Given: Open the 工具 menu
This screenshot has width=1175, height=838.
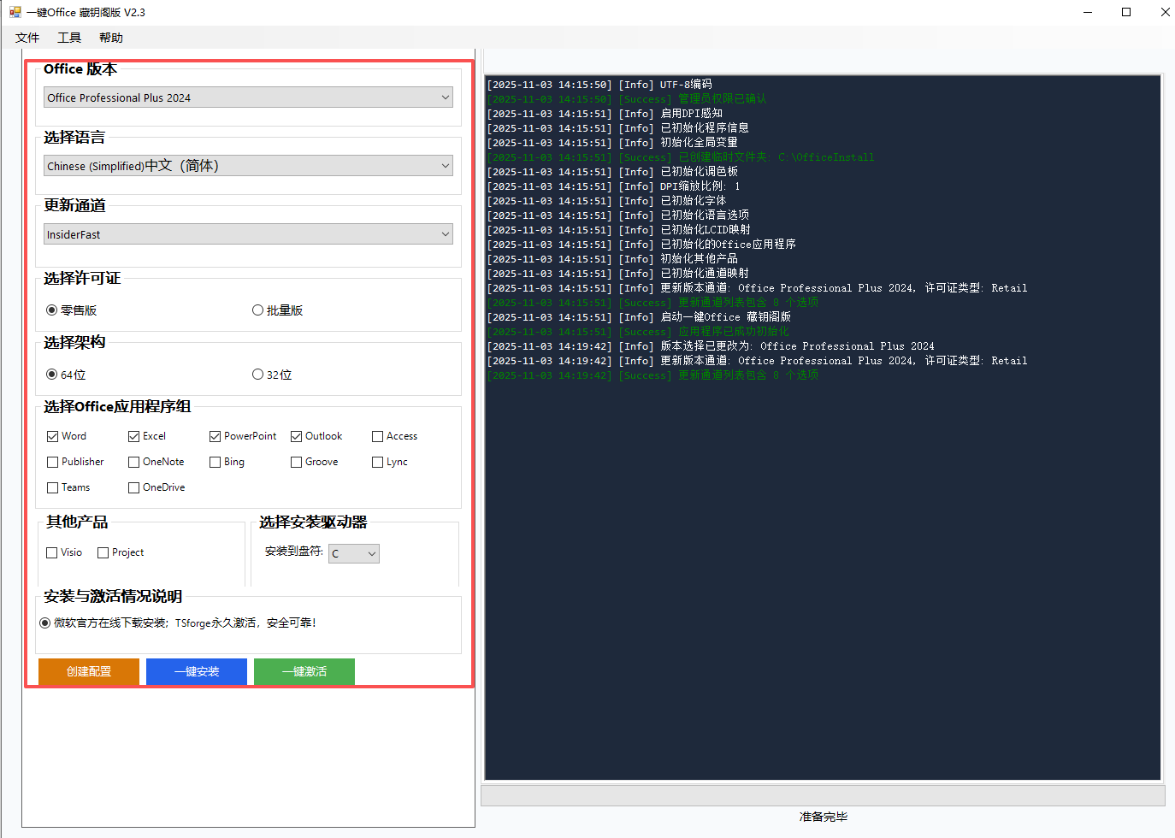Looking at the screenshot, I should click(69, 38).
